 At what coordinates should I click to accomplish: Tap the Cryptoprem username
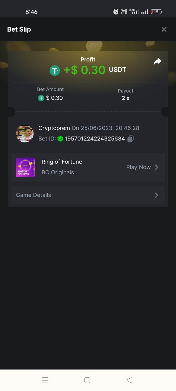[54, 128]
